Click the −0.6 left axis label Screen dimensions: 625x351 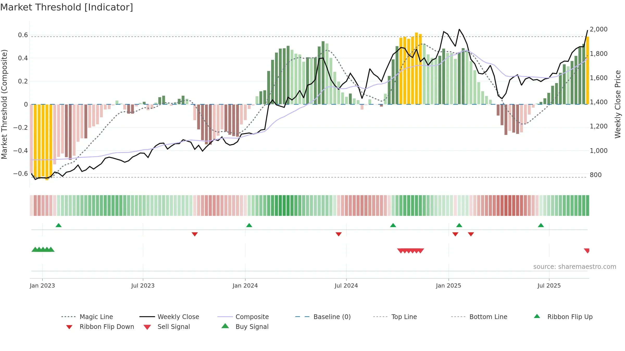[x=21, y=174]
